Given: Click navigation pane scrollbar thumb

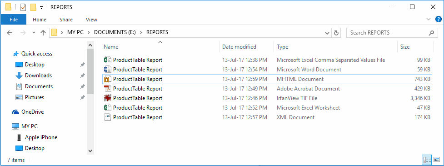Looking at the screenshot, I should 90,71.
